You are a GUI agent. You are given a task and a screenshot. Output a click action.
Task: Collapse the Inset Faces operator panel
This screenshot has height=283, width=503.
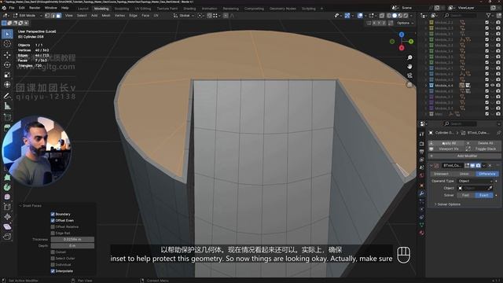(20, 206)
